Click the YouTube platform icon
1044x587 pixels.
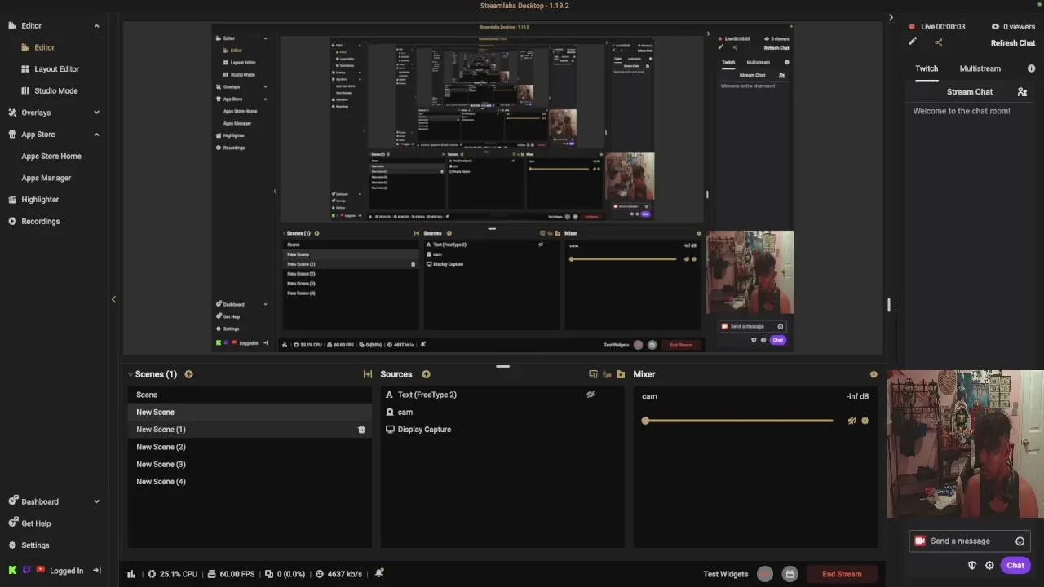40,571
